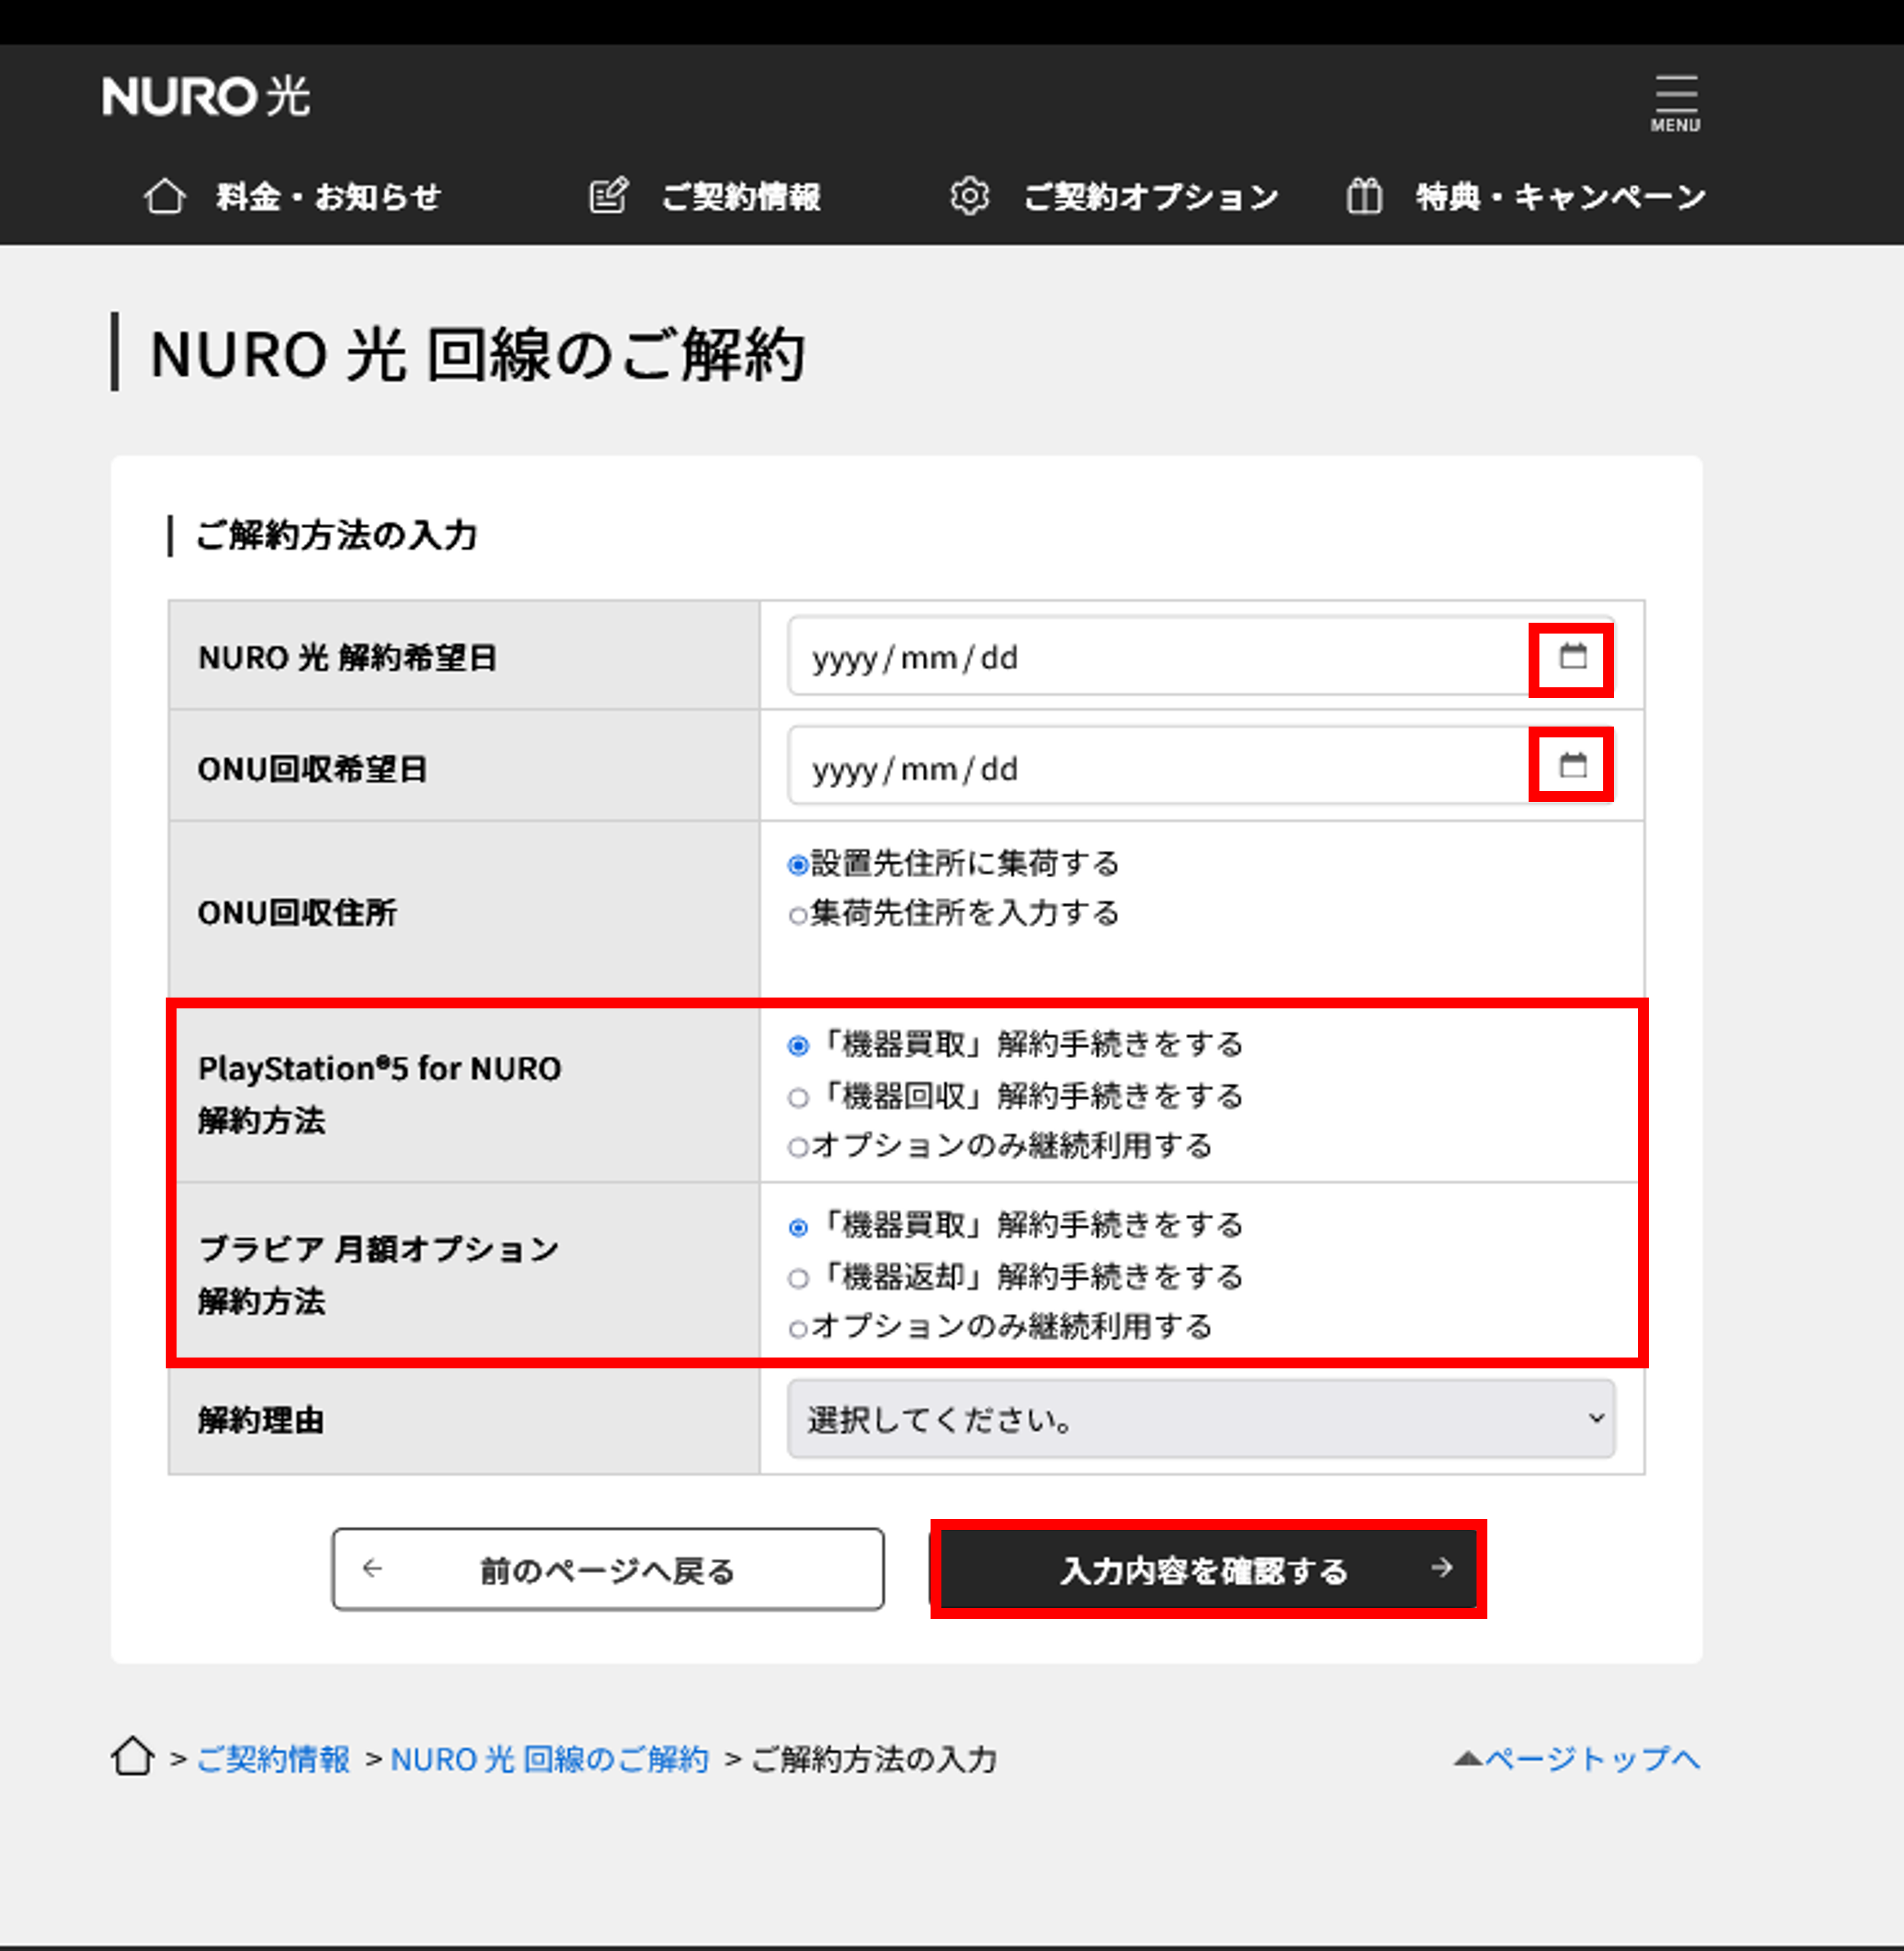Select PlayStation5「機器回収」解約手続き option
1904x1951 pixels.
[x=798, y=1098]
